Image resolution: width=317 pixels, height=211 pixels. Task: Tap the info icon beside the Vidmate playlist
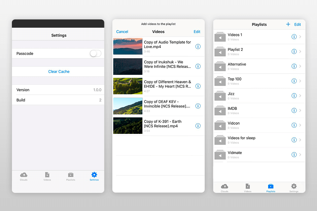pos(294,154)
